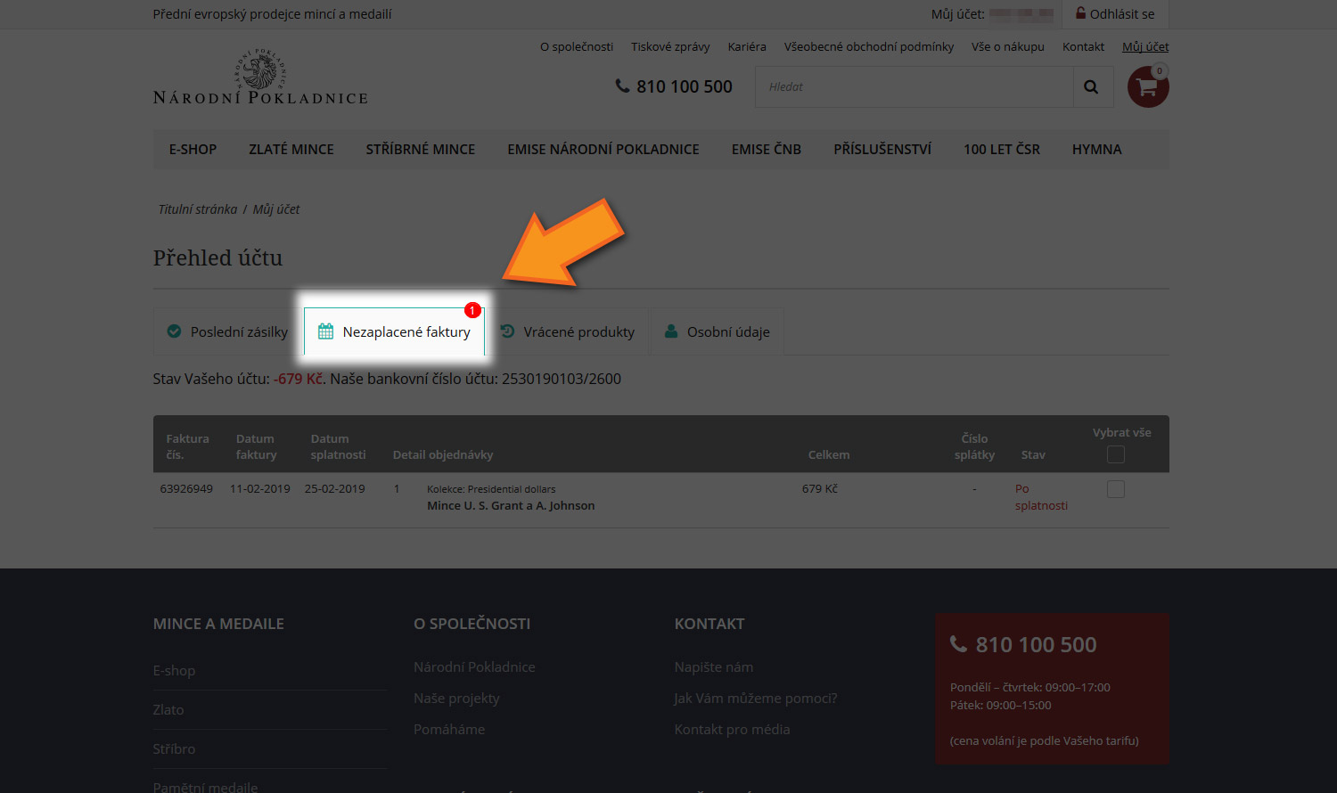Open the Kontakt pro média link
Screen dimensions: 1337x793
[x=733, y=730]
